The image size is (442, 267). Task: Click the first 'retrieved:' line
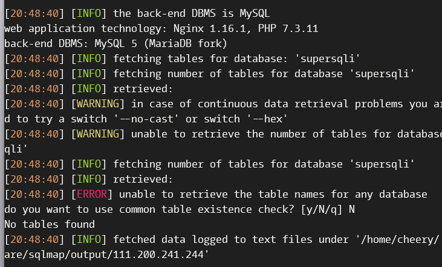pos(143,89)
